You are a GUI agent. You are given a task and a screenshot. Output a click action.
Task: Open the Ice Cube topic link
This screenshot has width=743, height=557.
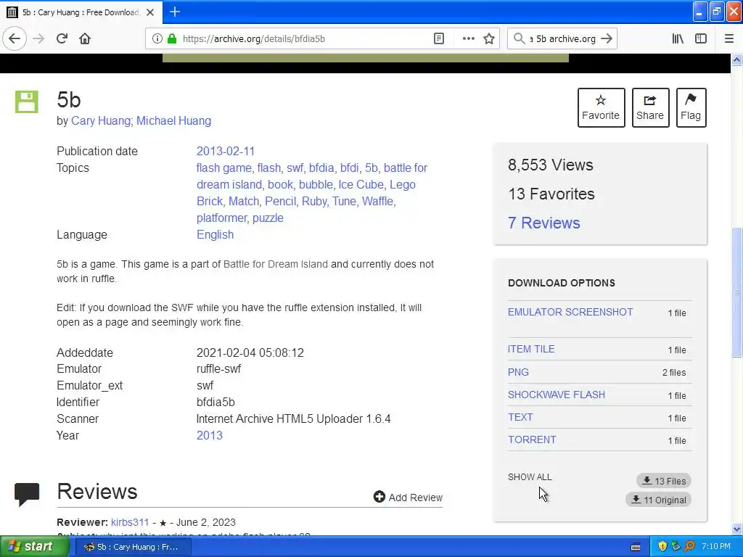(x=361, y=184)
